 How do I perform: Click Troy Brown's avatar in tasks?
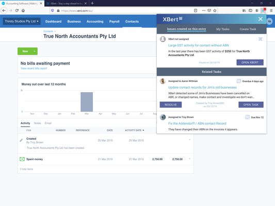163,117
